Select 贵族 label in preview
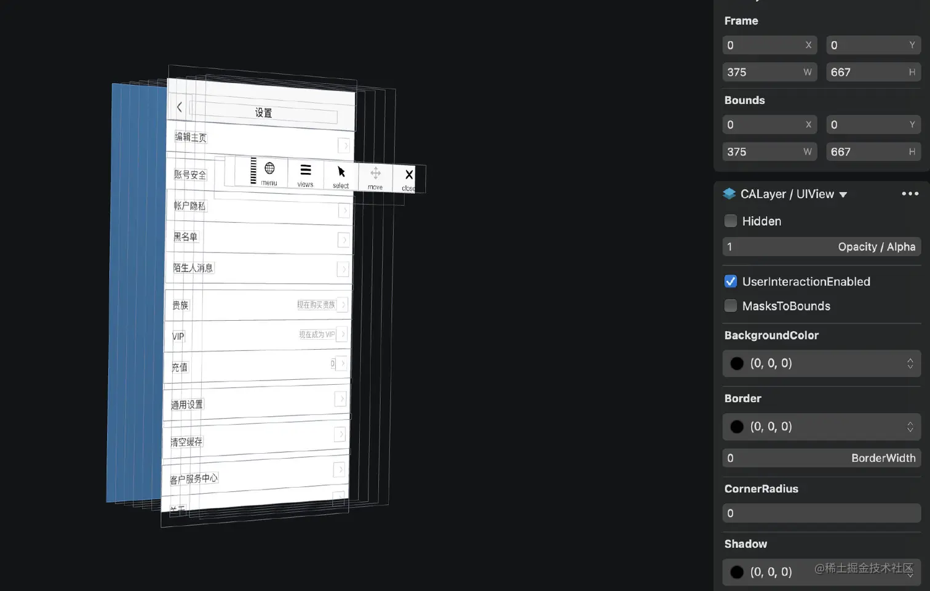 click(x=180, y=305)
